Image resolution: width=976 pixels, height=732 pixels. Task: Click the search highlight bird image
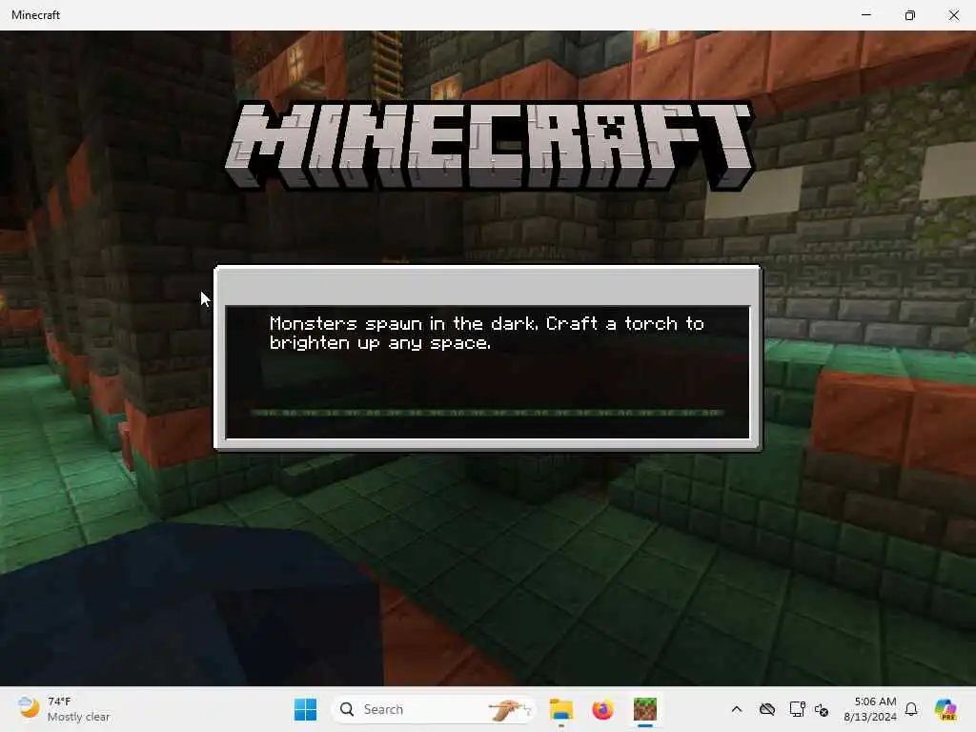(509, 709)
